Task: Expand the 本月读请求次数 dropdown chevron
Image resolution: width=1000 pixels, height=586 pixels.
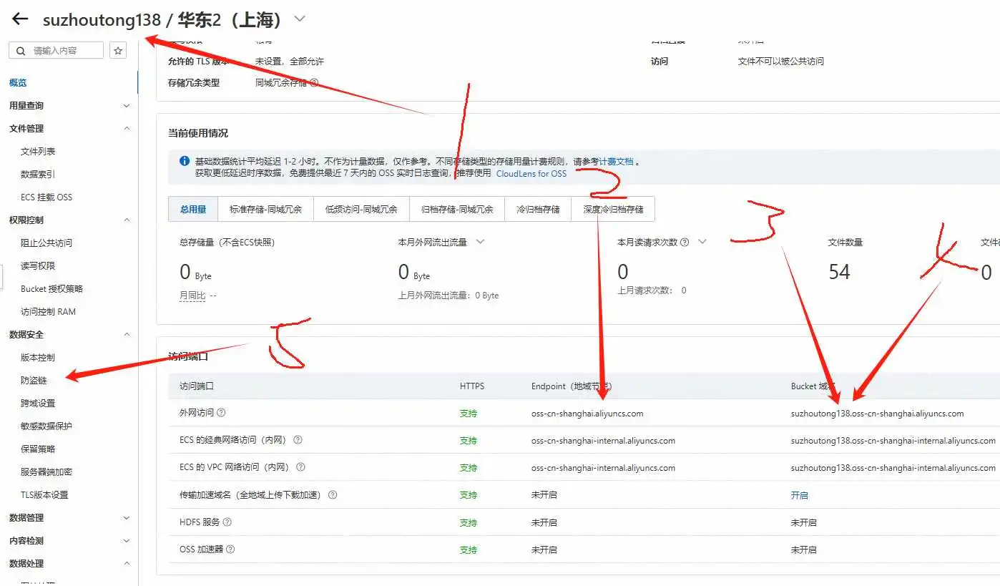Action: coord(702,242)
